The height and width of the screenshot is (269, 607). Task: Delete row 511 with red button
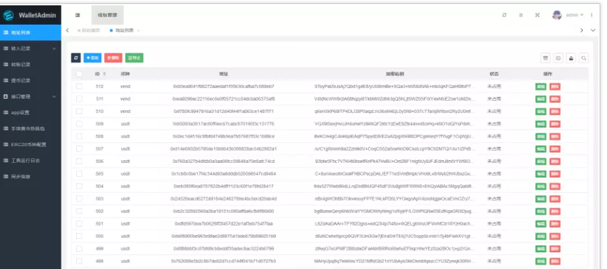click(555, 99)
